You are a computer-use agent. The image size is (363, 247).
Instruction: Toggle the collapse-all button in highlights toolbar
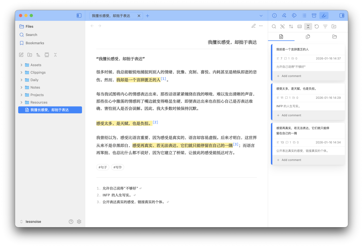pyautogui.click(x=308, y=27)
